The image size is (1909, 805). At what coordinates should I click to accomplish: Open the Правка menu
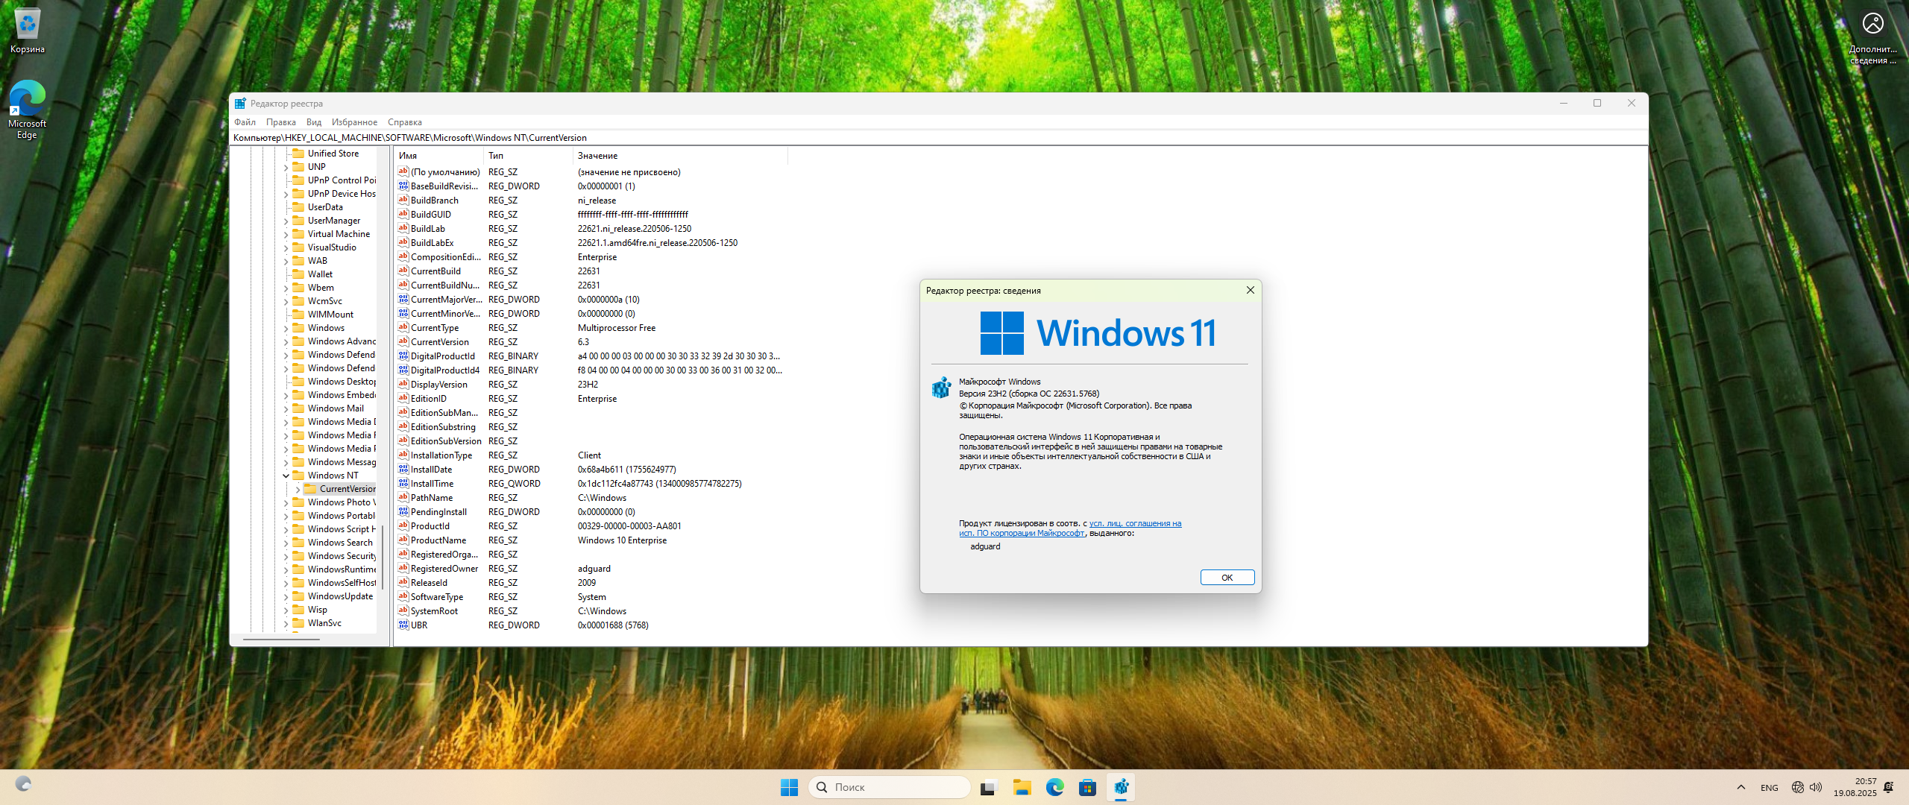click(281, 122)
